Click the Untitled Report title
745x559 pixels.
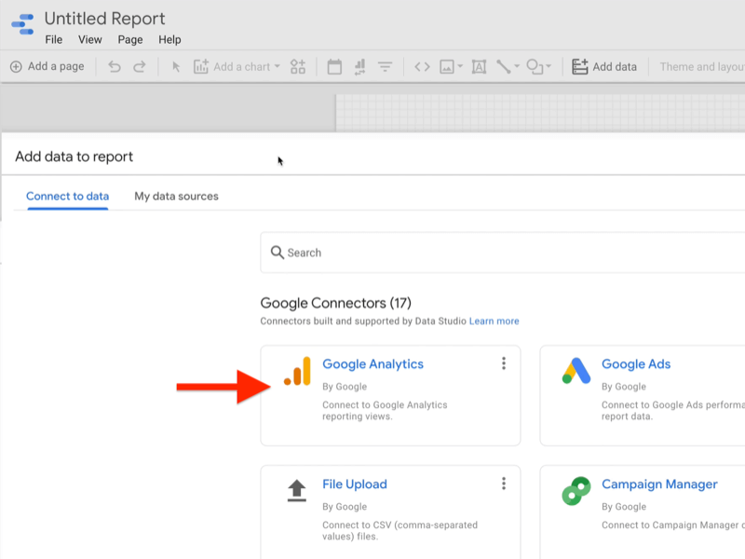click(104, 19)
